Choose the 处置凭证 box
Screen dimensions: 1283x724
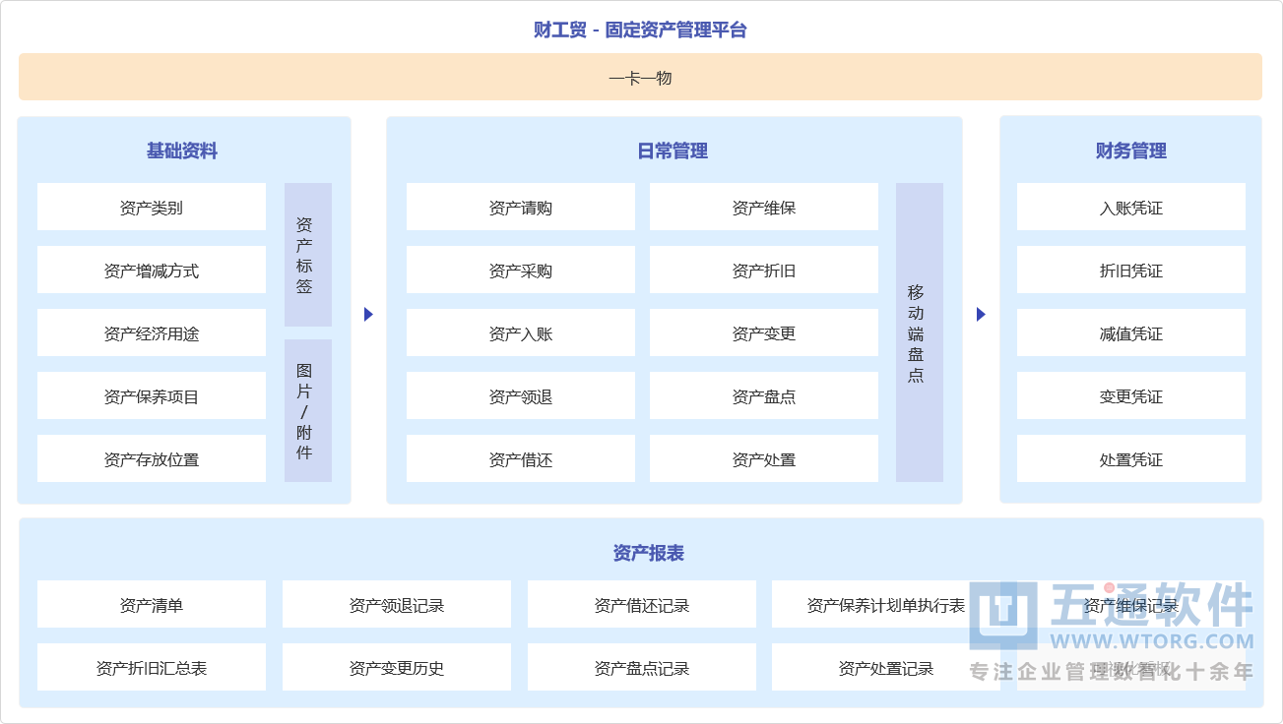1131,459
